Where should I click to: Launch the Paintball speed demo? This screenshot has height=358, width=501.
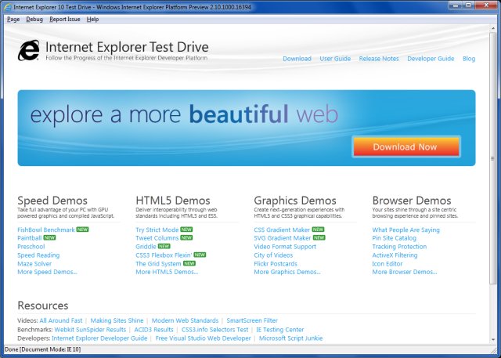click(x=30, y=238)
